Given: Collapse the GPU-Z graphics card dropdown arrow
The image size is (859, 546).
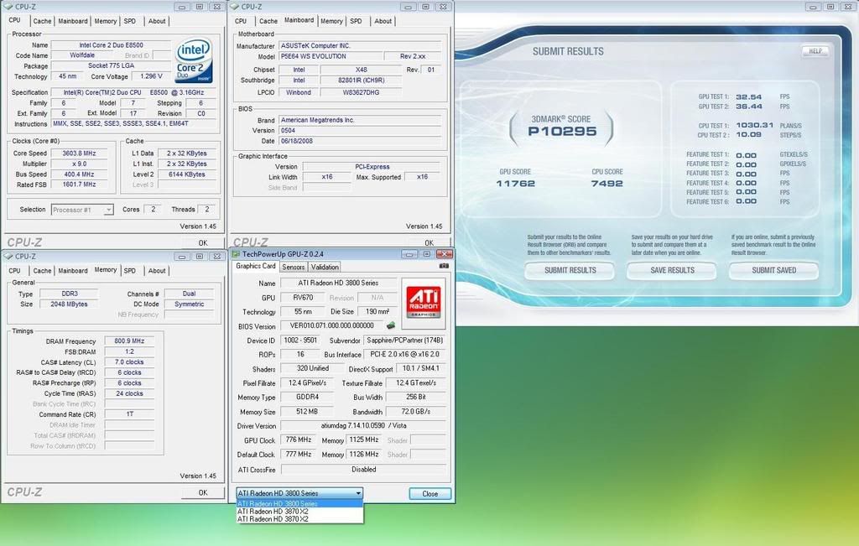Looking at the screenshot, I should pos(357,493).
